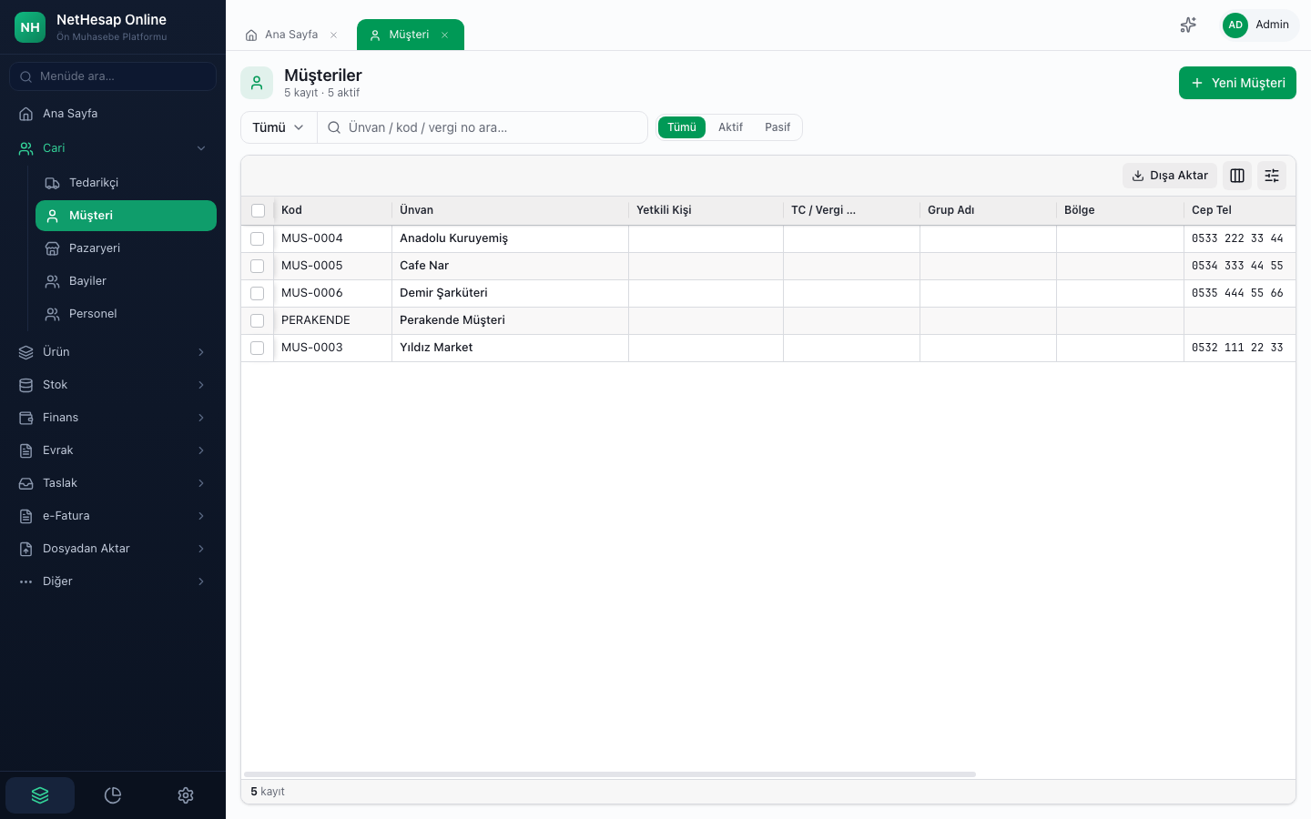Viewport: 1311px width, 819px height.
Task: Check the row MUS-0004 checkbox
Action: click(x=258, y=238)
